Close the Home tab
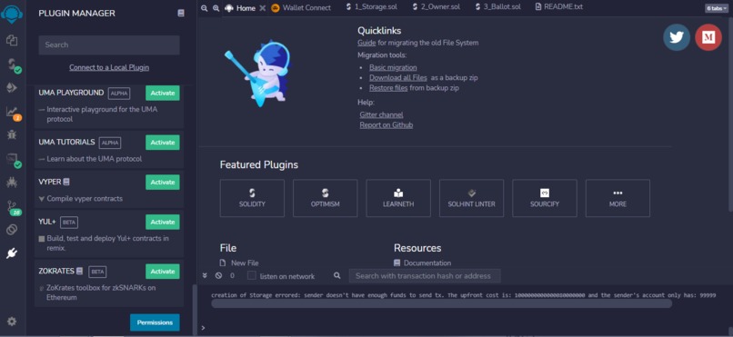 click(x=262, y=8)
